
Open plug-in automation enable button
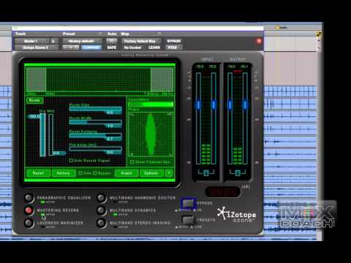(111, 41)
